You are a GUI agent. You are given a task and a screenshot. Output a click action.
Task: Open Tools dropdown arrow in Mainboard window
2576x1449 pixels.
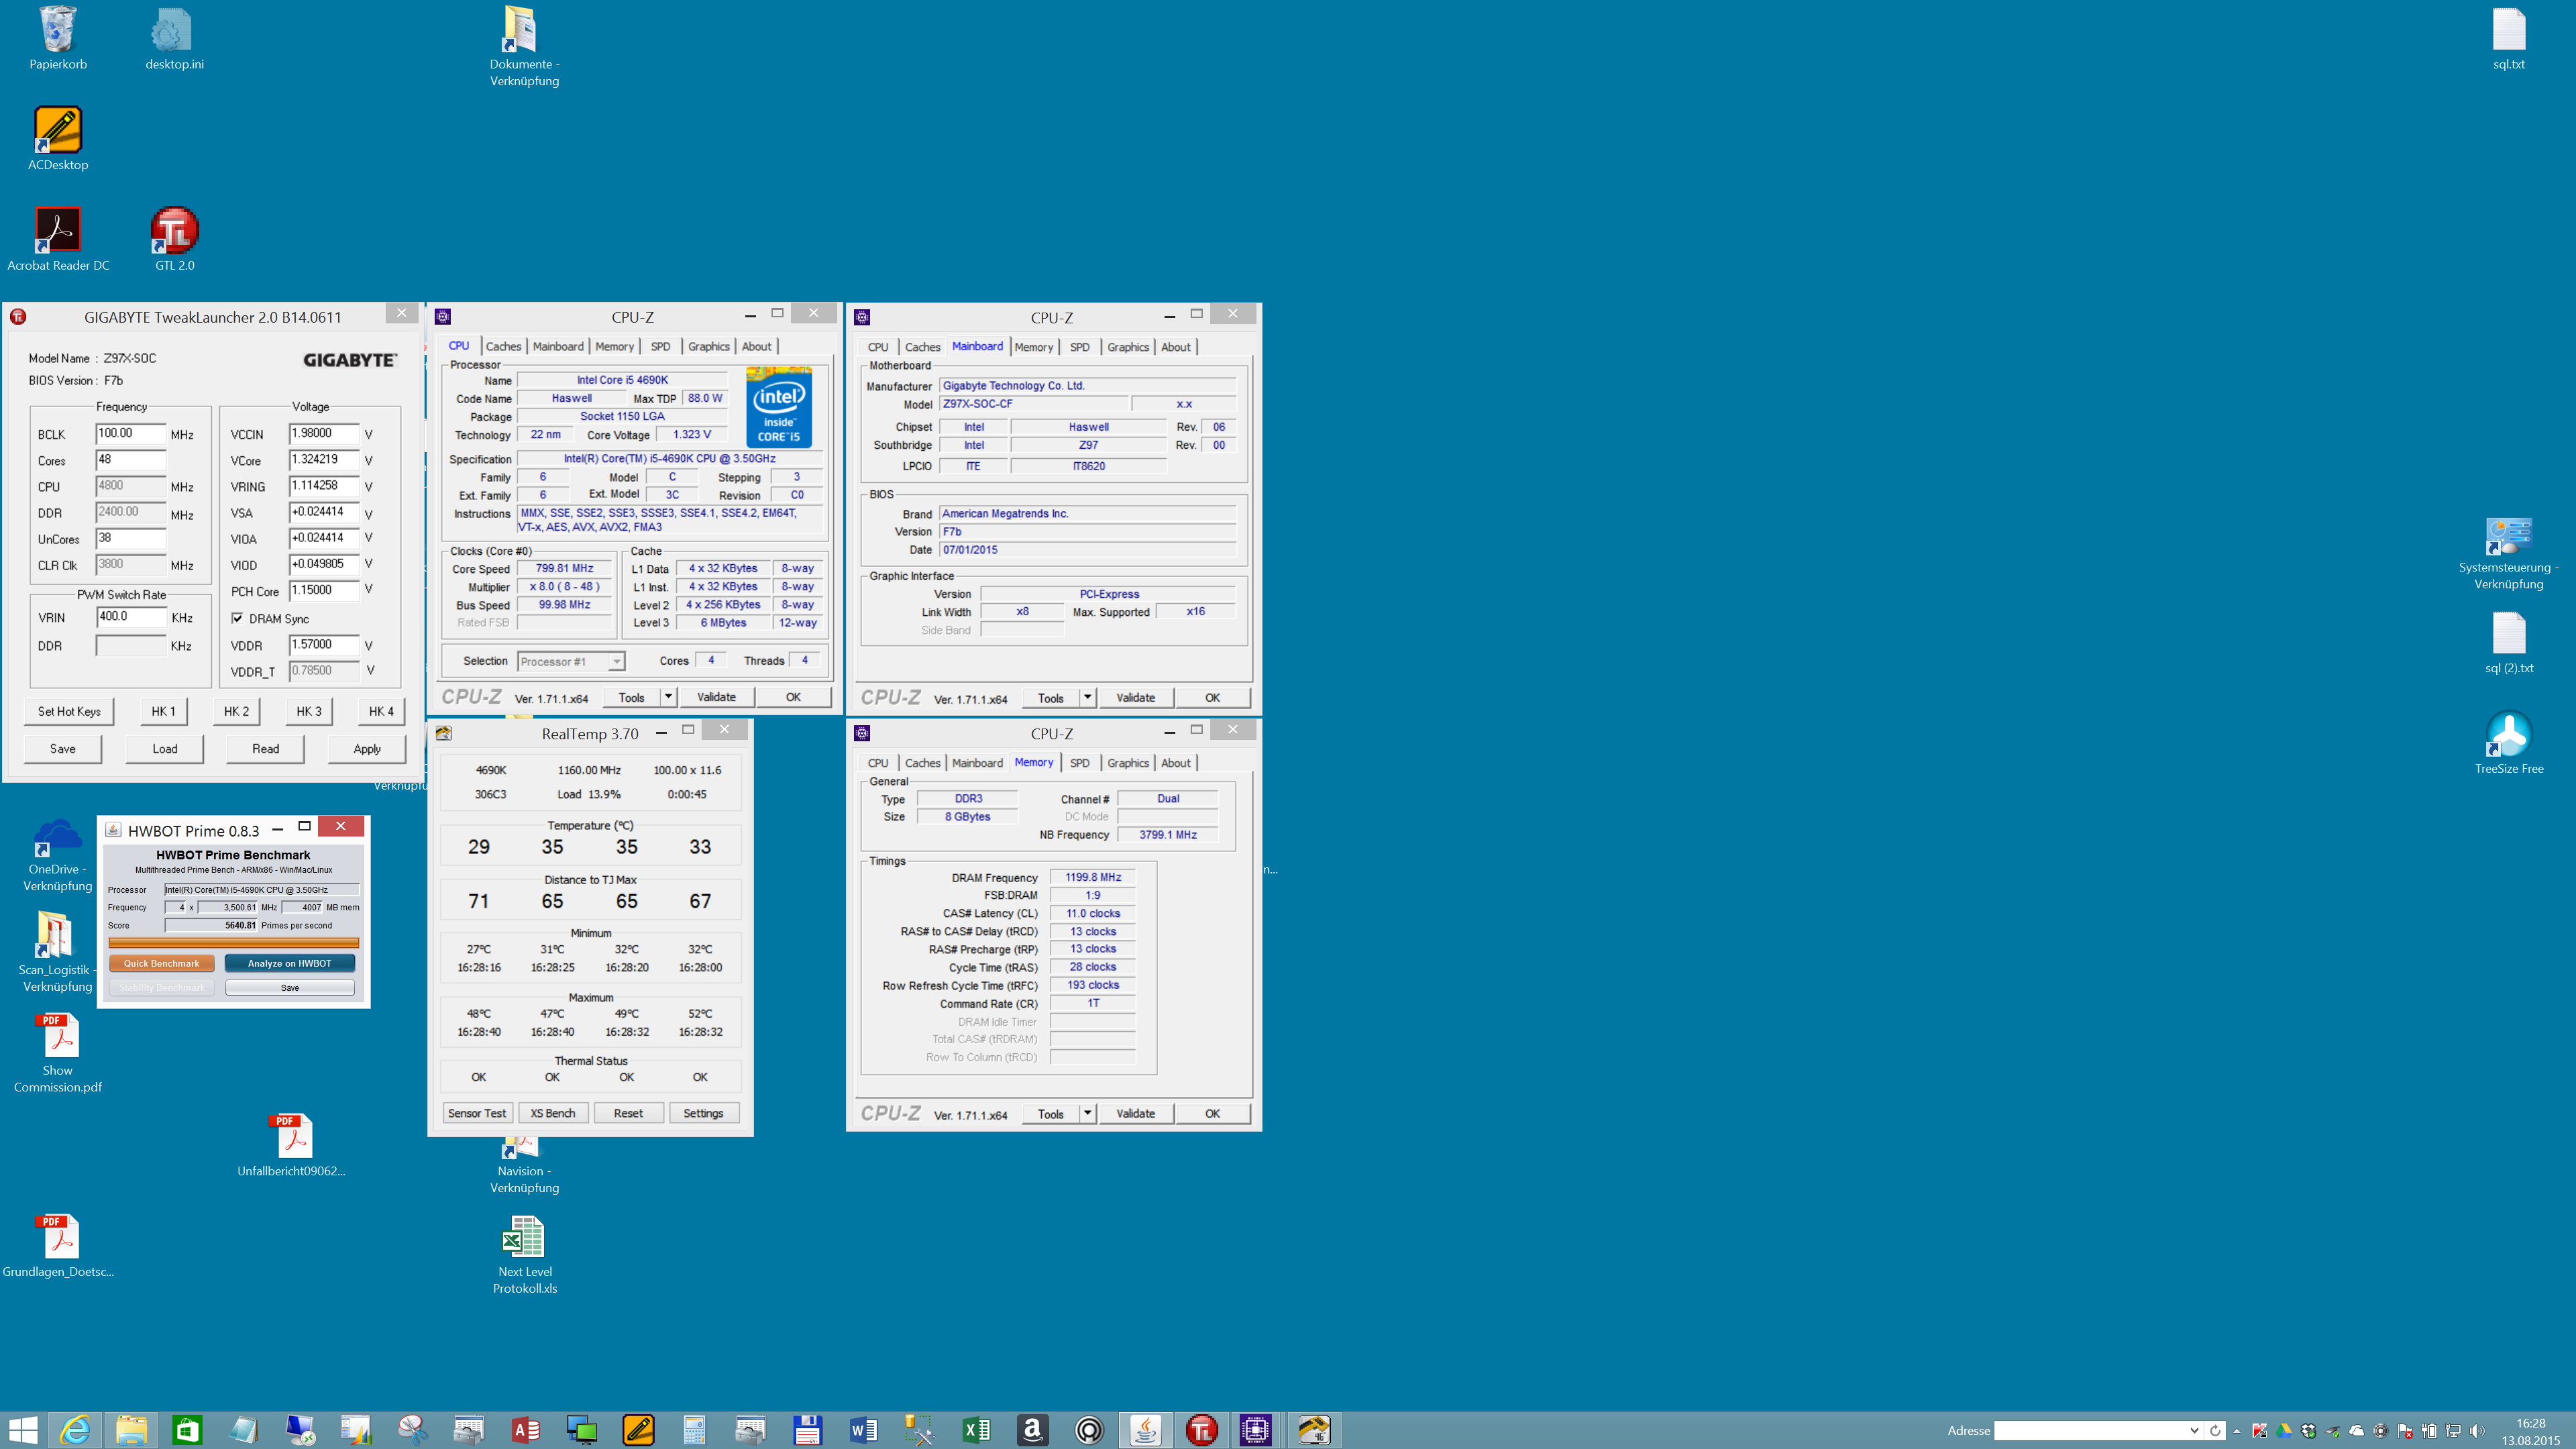1087,697
